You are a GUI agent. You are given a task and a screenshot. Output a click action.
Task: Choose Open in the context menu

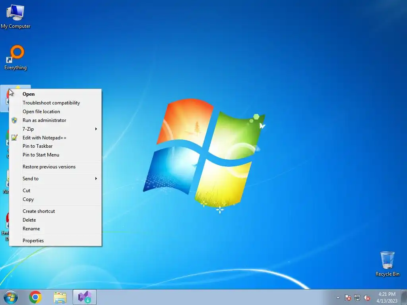tap(56, 94)
